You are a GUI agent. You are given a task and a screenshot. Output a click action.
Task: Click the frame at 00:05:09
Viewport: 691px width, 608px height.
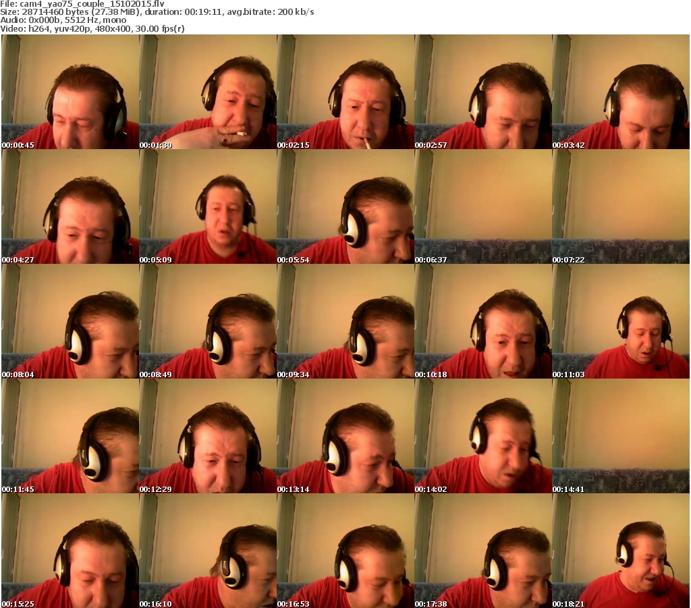pyautogui.click(x=208, y=206)
